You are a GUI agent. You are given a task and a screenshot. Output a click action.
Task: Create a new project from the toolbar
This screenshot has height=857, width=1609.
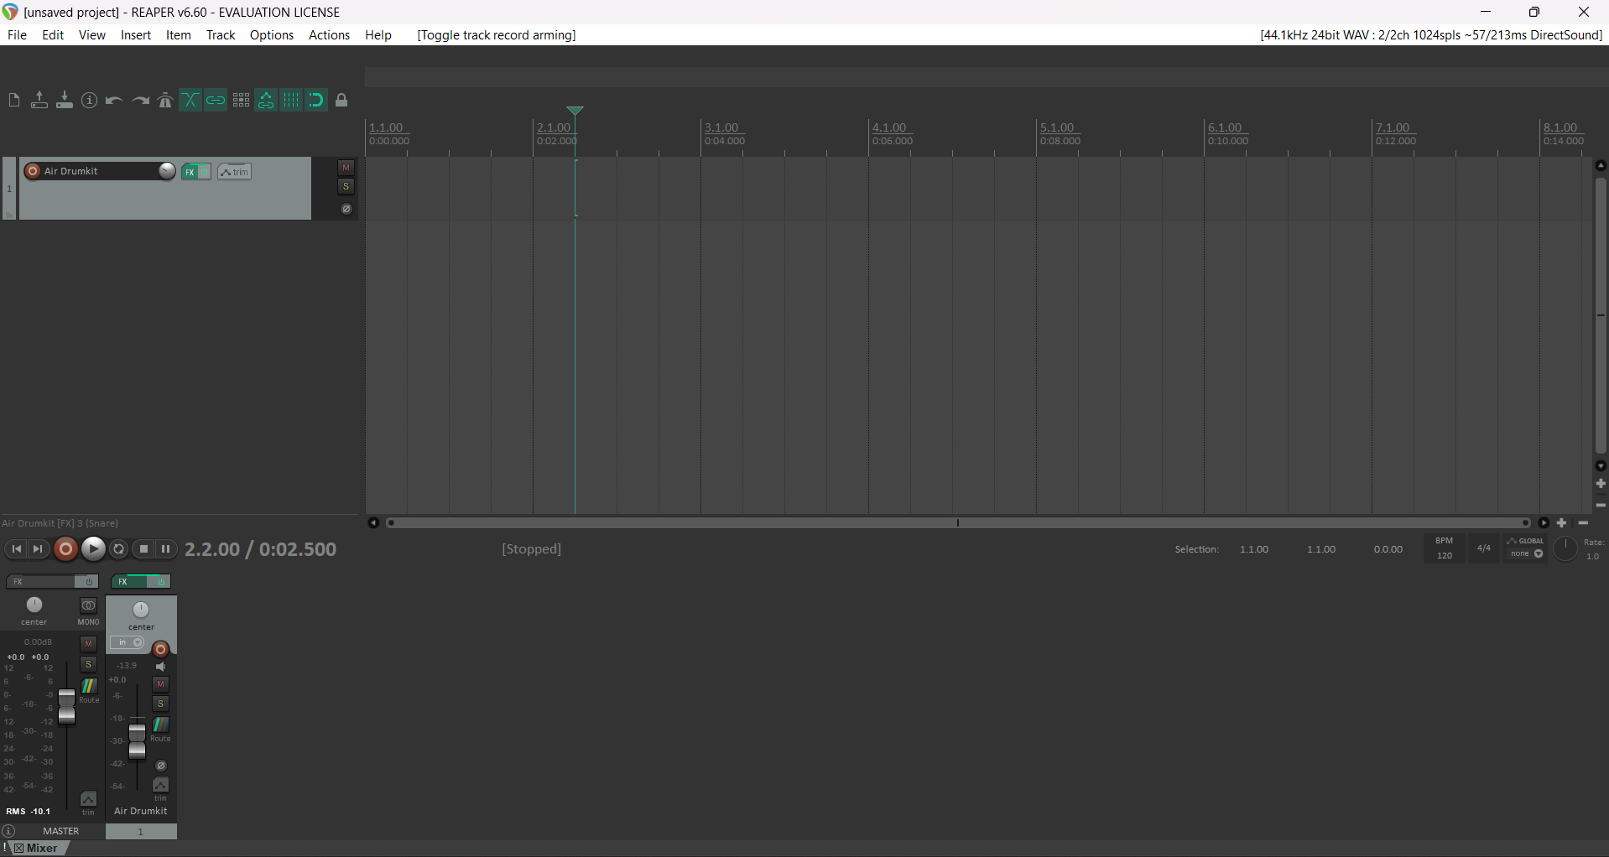[14, 101]
